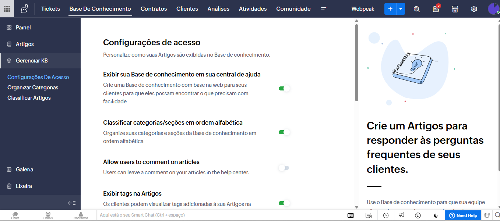Click the search magnifier in top bar
Screen dimensions: 500x221
(417, 9)
